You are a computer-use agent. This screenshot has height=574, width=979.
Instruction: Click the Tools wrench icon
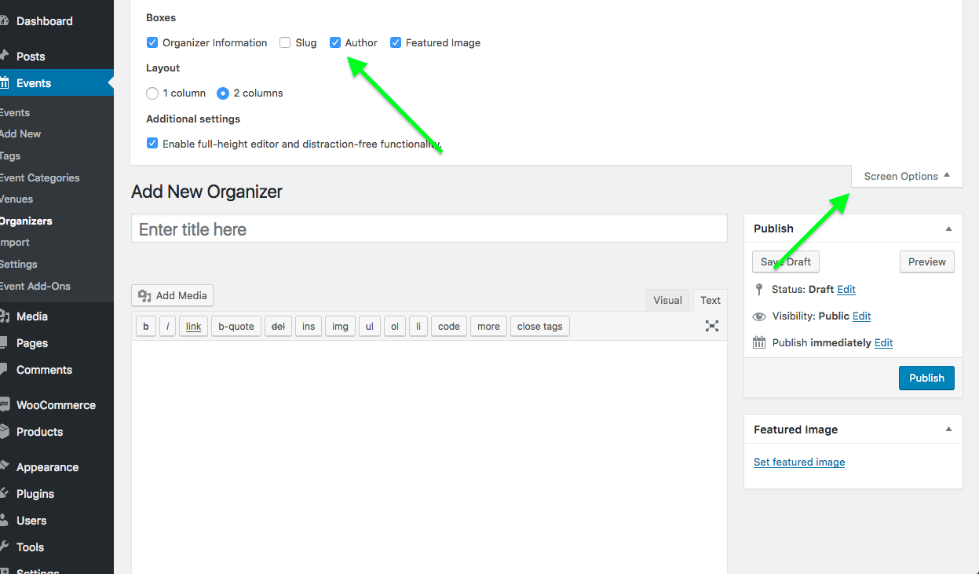tap(5, 547)
